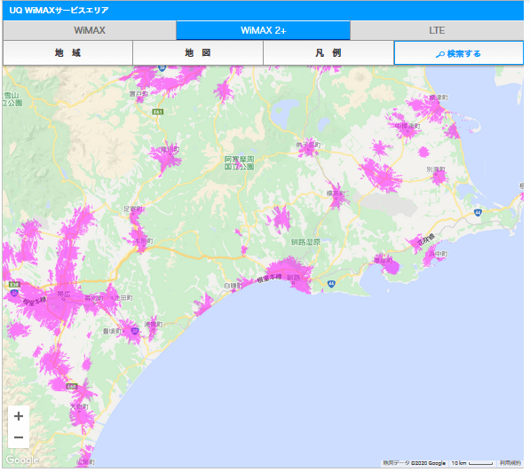This screenshot has height=472, width=530.
Task: Click the 浜中町 town label
Action: (x=438, y=254)
